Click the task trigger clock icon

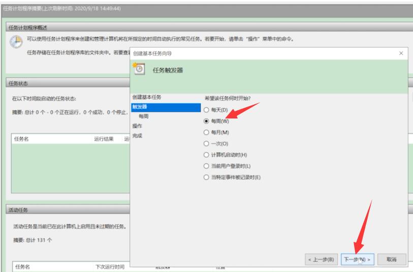pos(139,69)
